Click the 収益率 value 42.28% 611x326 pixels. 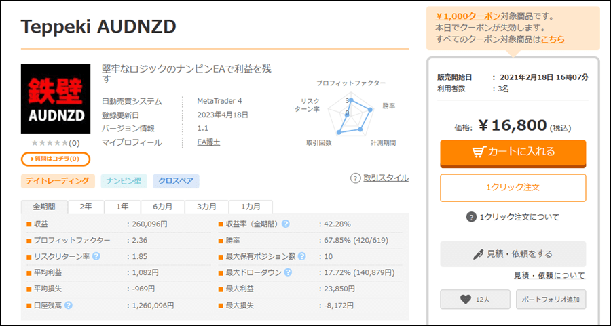(337, 224)
